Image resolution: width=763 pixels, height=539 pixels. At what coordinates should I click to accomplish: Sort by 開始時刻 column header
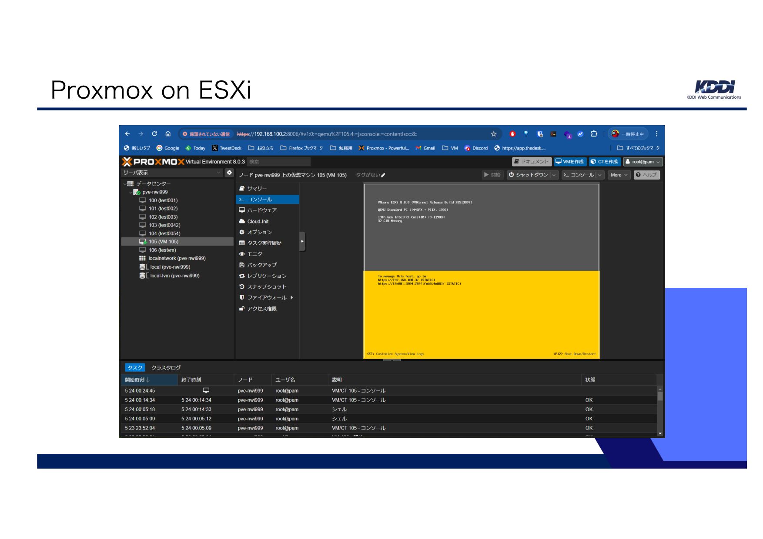149,380
